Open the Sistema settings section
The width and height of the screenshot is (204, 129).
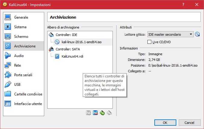pyautogui.click(x=20, y=27)
